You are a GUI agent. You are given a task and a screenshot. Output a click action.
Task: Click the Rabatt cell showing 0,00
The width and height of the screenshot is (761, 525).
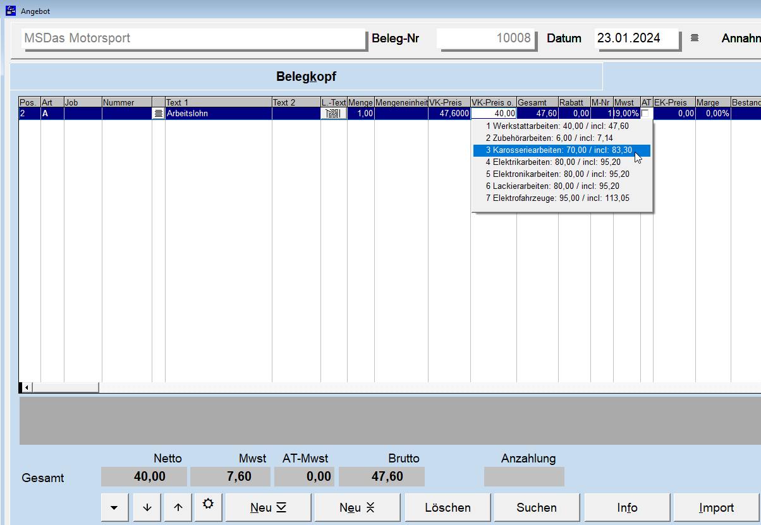click(575, 114)
